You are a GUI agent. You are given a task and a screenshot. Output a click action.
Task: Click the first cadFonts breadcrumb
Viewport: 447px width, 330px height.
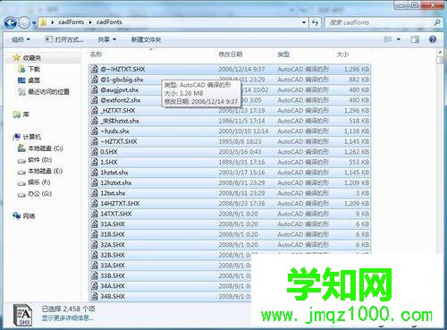pyautogui.click(x=72, y=22)
